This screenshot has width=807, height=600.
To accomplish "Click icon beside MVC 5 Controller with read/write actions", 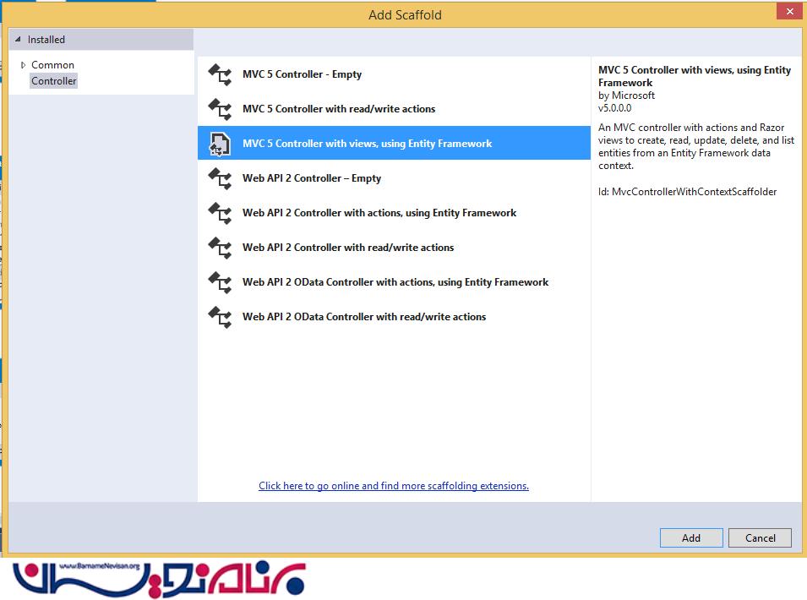I will (220, 109).
